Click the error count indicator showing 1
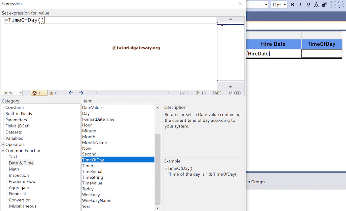346x211 pixels. click(39, 93)
